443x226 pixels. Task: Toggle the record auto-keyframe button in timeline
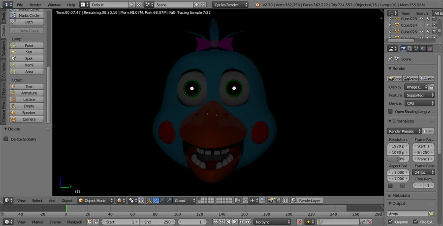299,222
